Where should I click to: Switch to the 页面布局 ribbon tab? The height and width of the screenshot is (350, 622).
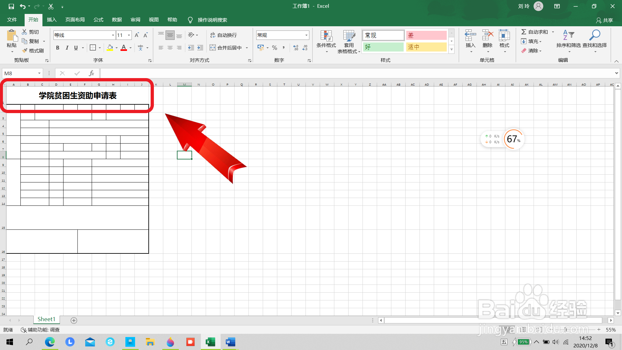[75, 20]
